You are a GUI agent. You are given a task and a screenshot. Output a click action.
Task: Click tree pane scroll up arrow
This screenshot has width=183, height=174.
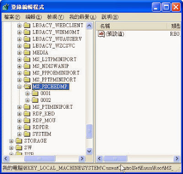[x=89, y=26]
